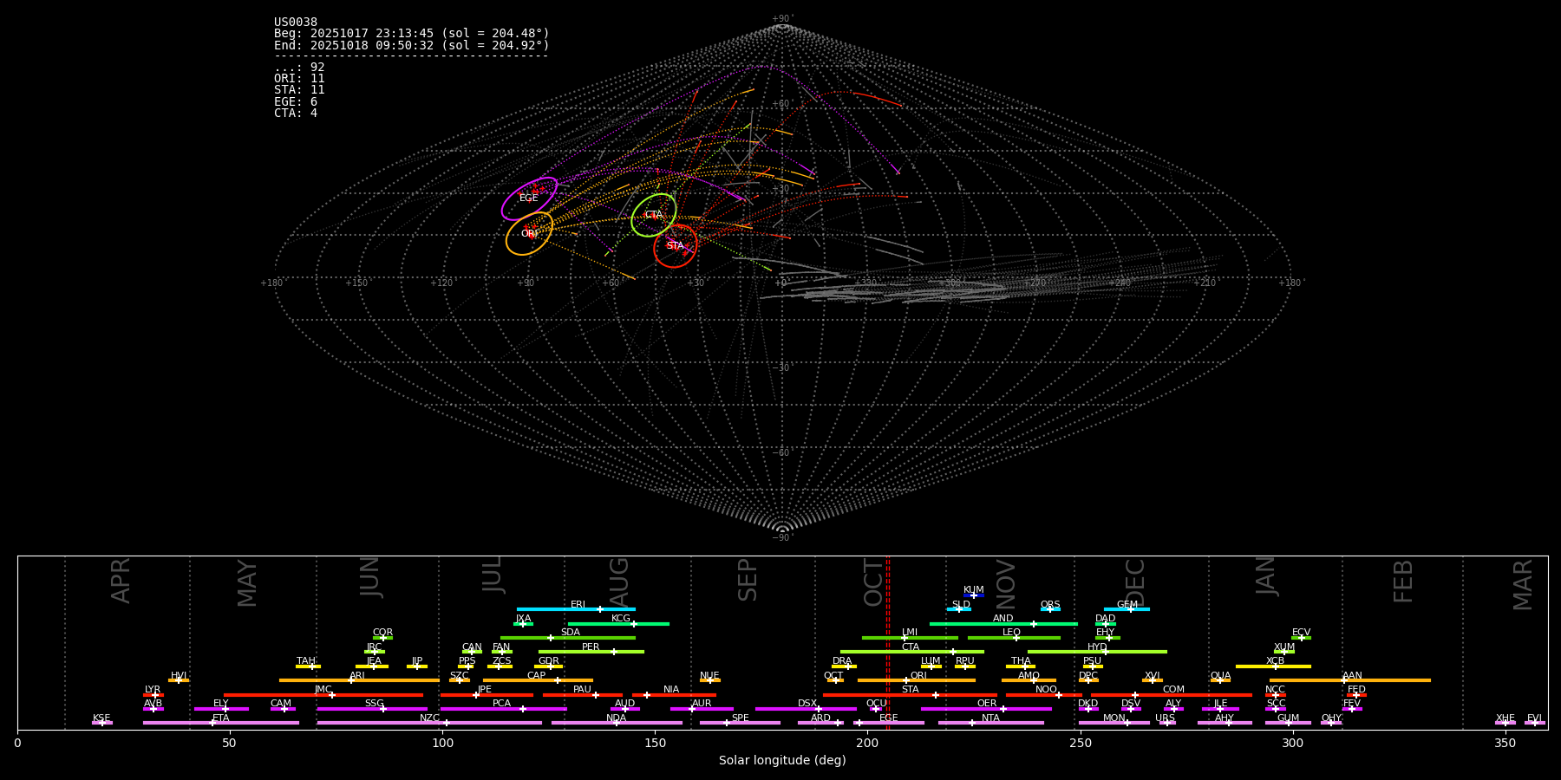Click the APR month label in the timeline
Screen dimensions: 1561x780
click(121, 581)
